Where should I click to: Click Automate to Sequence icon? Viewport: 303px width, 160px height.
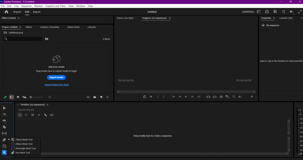[88, 97]
